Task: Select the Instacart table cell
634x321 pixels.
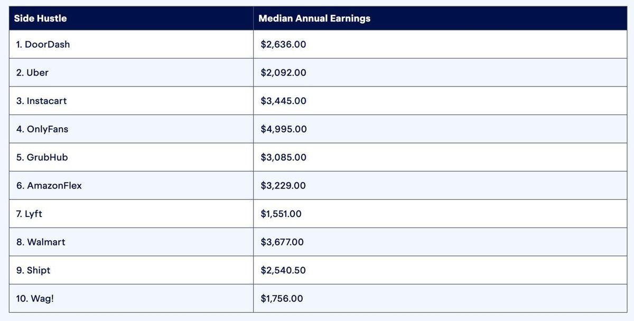Action: (x=41, y=101)
